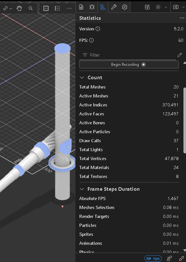
Task: Click the Statistics panel title
Action: click(x=90, y=18)
